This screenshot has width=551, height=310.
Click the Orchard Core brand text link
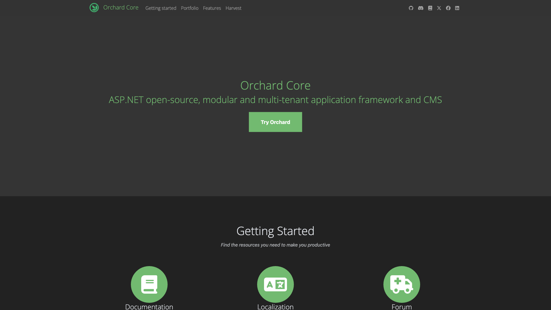point(121,7)
